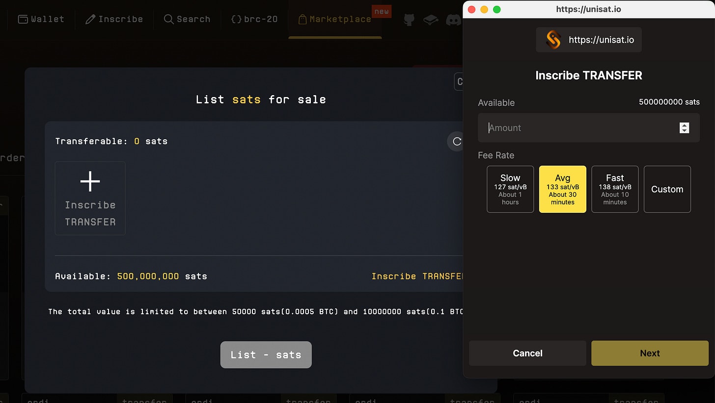Image resolution: width=715 pixels, height=403 pixels.
Task: Click the Marketplace bag icon
Action: point(302,20)
